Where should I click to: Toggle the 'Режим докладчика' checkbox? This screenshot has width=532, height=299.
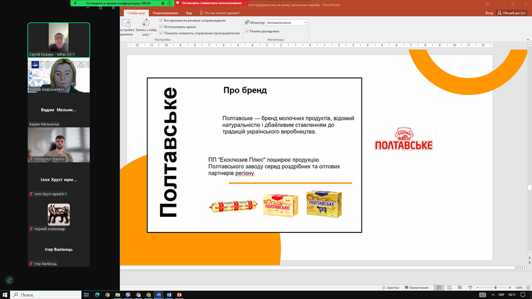click(x=247, y=31)
